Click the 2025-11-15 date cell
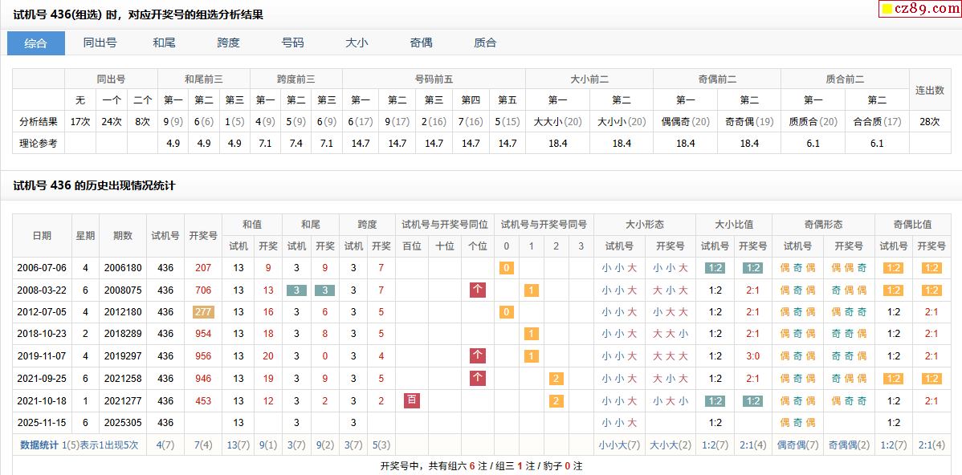 pyautogui.click(x=42, y=423)
